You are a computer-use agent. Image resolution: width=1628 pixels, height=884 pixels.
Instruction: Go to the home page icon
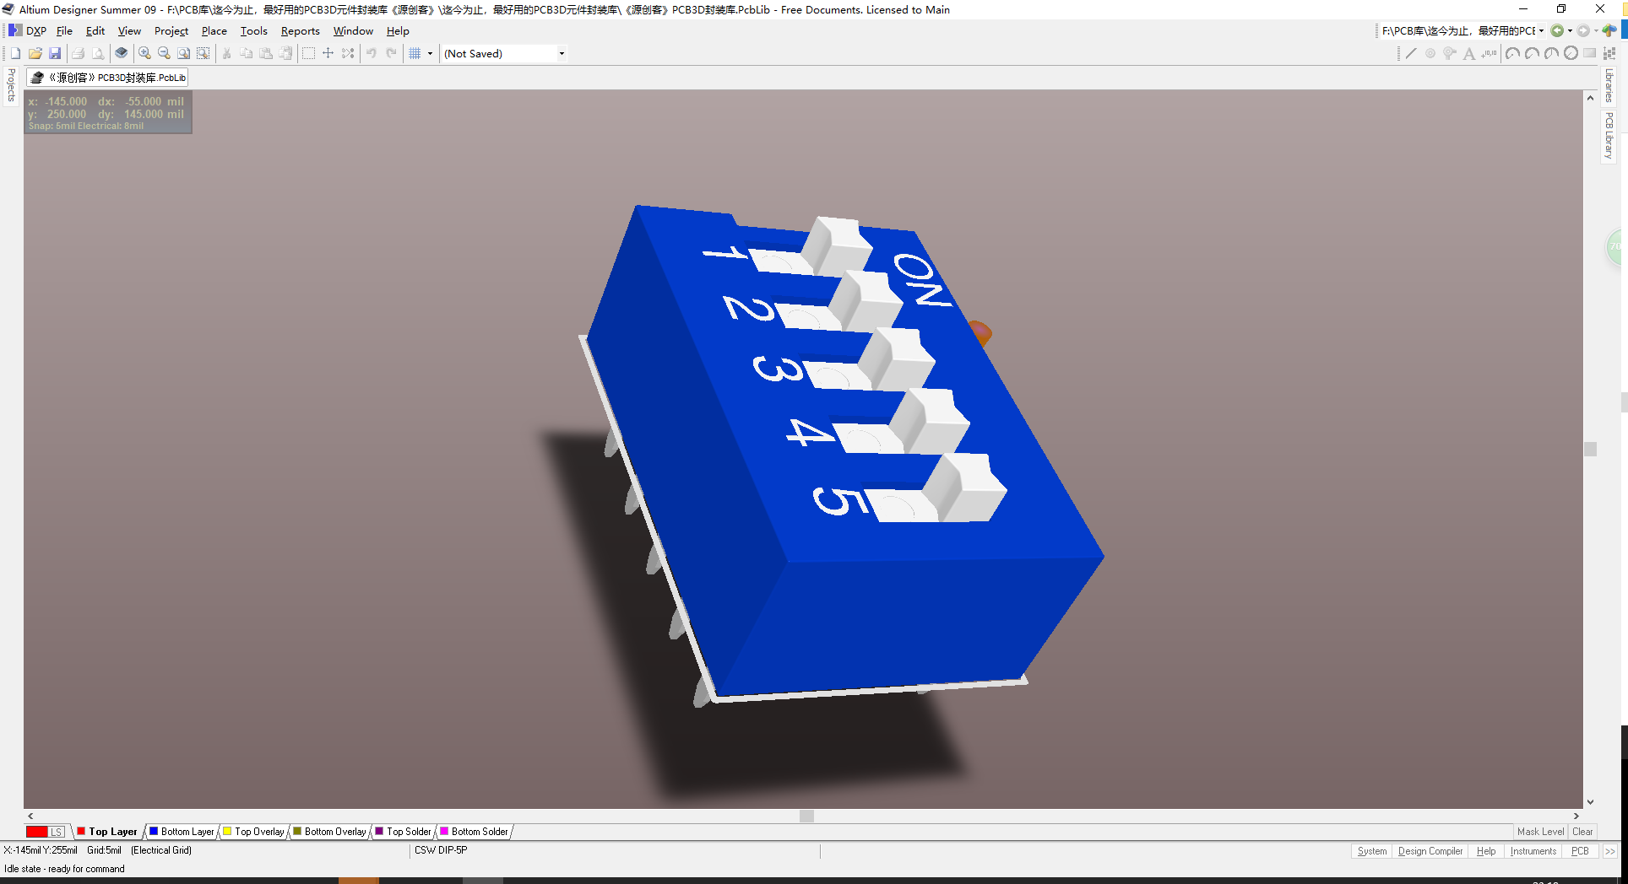pyautogui.click(x=1609, y=31)
